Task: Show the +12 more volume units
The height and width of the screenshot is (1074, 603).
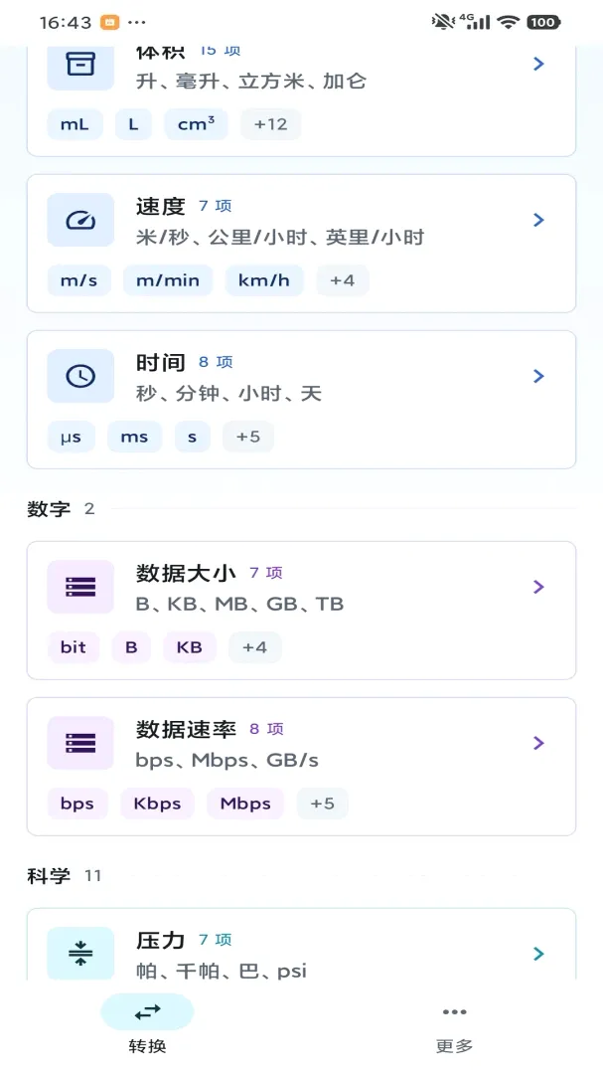Action: 270,124
